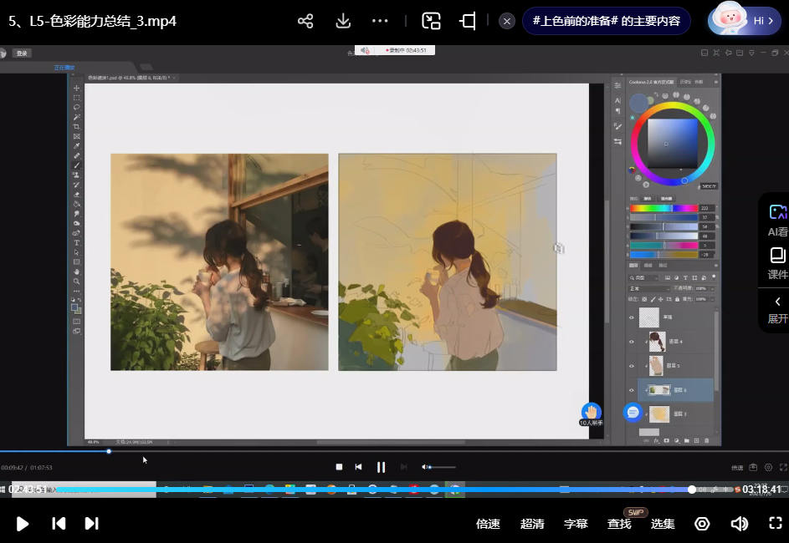The width and height of the screenshot is (789, 543).
Task: Open the 倍速 playback speed menu
Action: click(x=488, y=524)
